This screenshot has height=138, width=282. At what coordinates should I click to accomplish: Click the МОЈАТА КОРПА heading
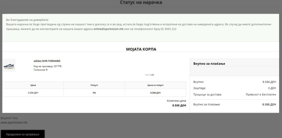(x=141, y=49)
